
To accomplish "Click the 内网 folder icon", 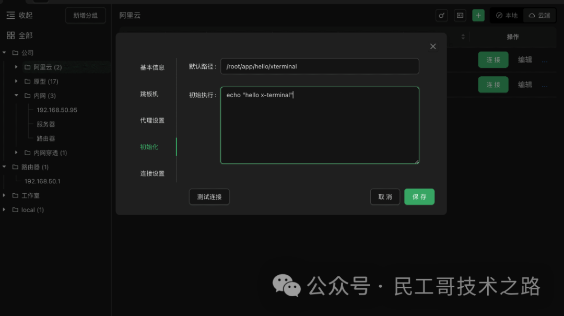I will pos(27,96).
